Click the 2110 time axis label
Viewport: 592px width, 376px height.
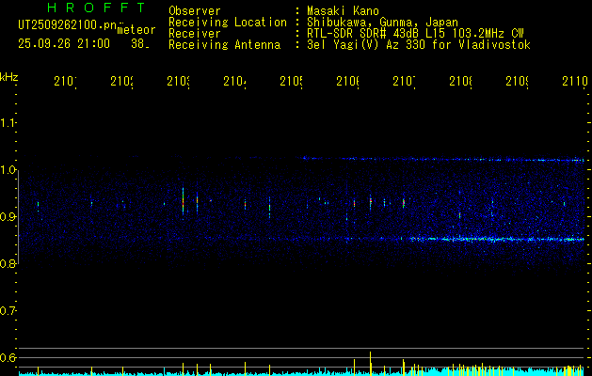point(575,81)
